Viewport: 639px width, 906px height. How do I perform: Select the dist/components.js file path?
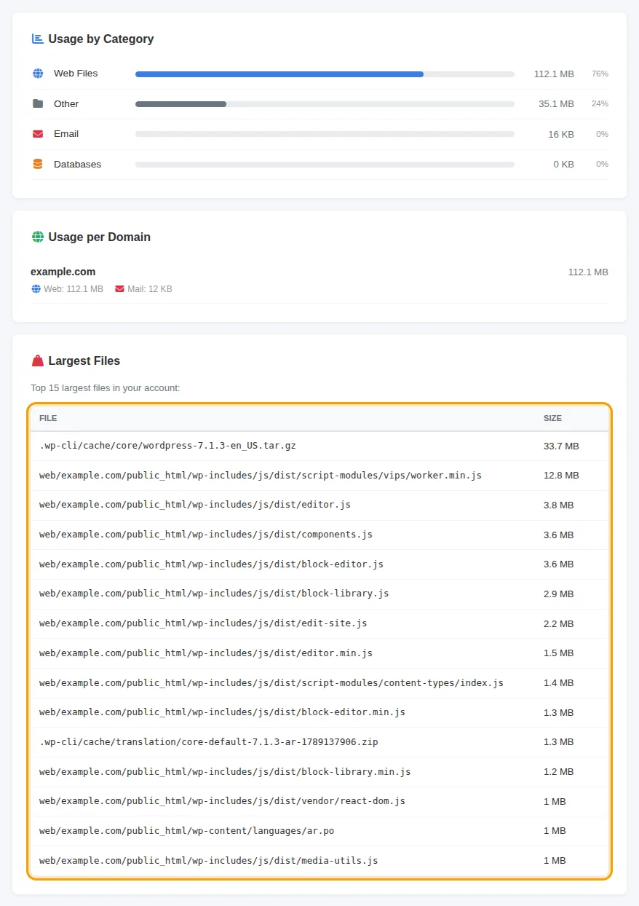206,535
